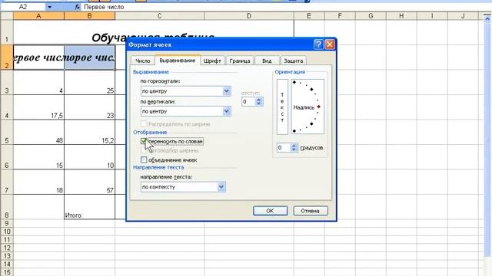The height and width of the screenshot is (276, 492).
Task: Select column E header
Action: point(309,16)
